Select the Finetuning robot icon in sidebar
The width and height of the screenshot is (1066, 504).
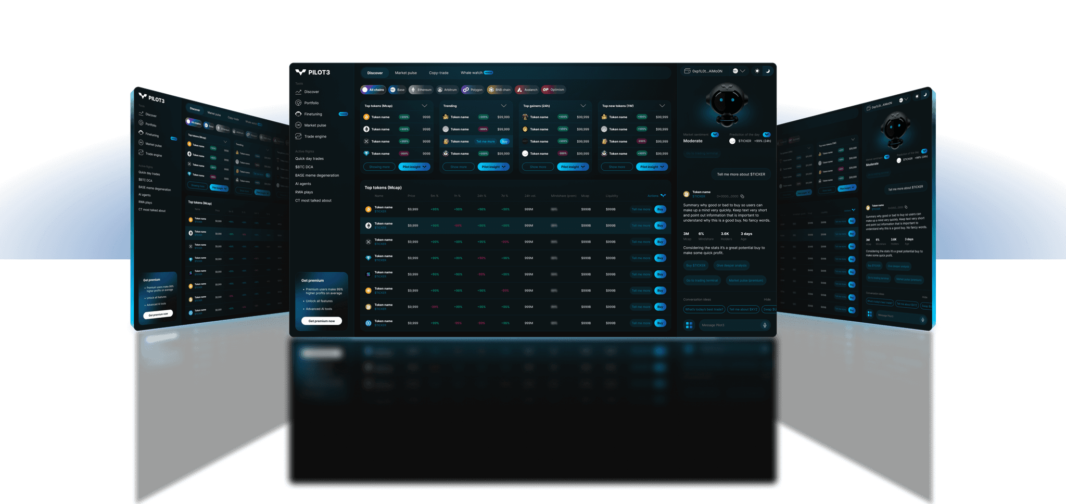pyautogui.click(x=298, y=114)
